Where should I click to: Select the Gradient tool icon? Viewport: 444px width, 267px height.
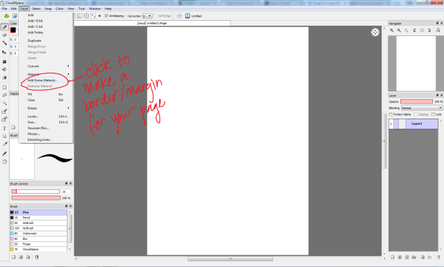5,77
